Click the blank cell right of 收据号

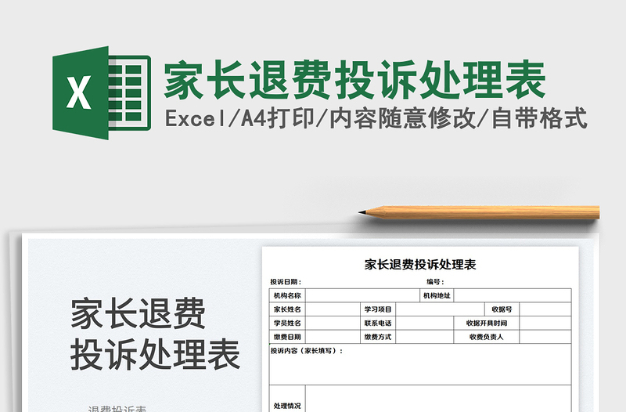545,309
